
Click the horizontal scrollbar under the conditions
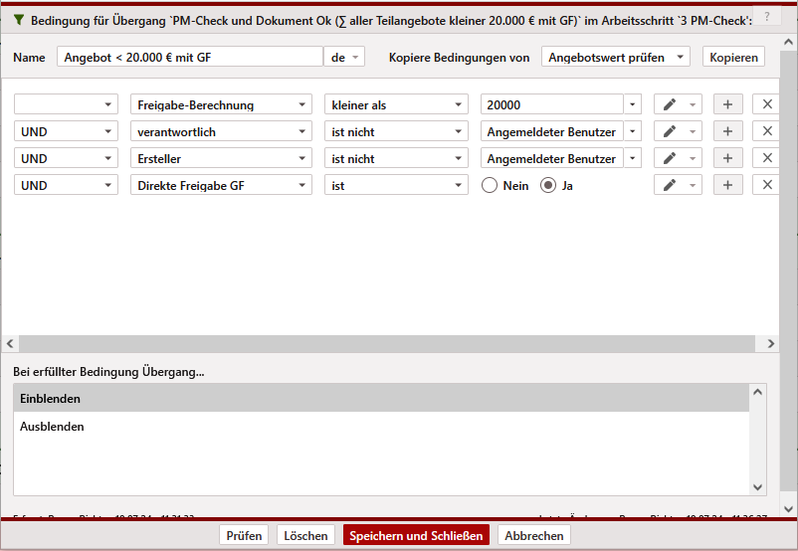pyautogui.click(x=378, y=343)
